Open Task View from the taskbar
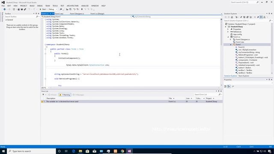Image resolution: width=274 pixels, height=154 pixels. tap(66, 151)
